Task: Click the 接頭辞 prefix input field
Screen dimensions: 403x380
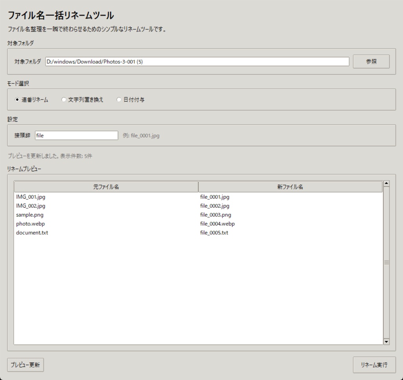Action: coord(76,135)
